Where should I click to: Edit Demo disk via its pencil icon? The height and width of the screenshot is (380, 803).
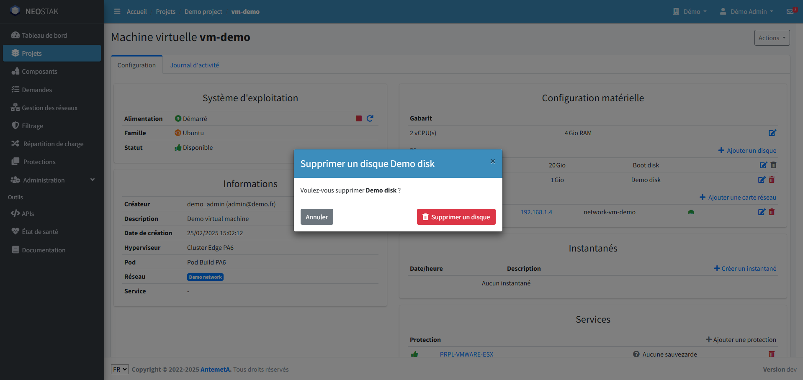[762, 180]
